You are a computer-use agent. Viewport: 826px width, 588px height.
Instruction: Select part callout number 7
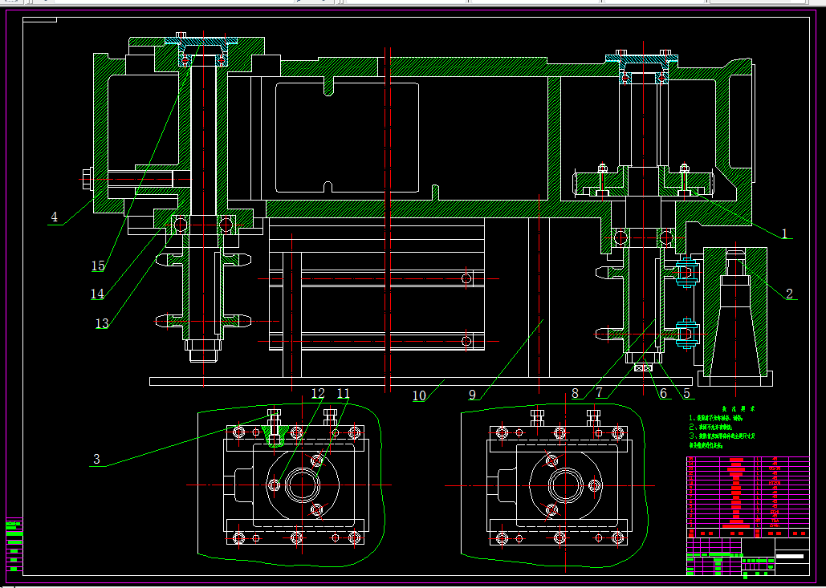[x=599, y=393]
